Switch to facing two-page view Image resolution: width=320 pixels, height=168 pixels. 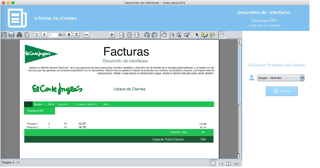click(x=229, y=164)
